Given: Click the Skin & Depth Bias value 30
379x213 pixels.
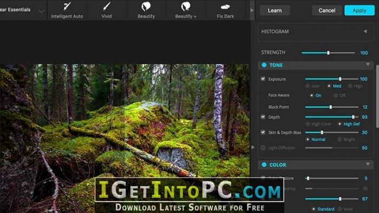Looking at the screenshot, I should [364, 132].
